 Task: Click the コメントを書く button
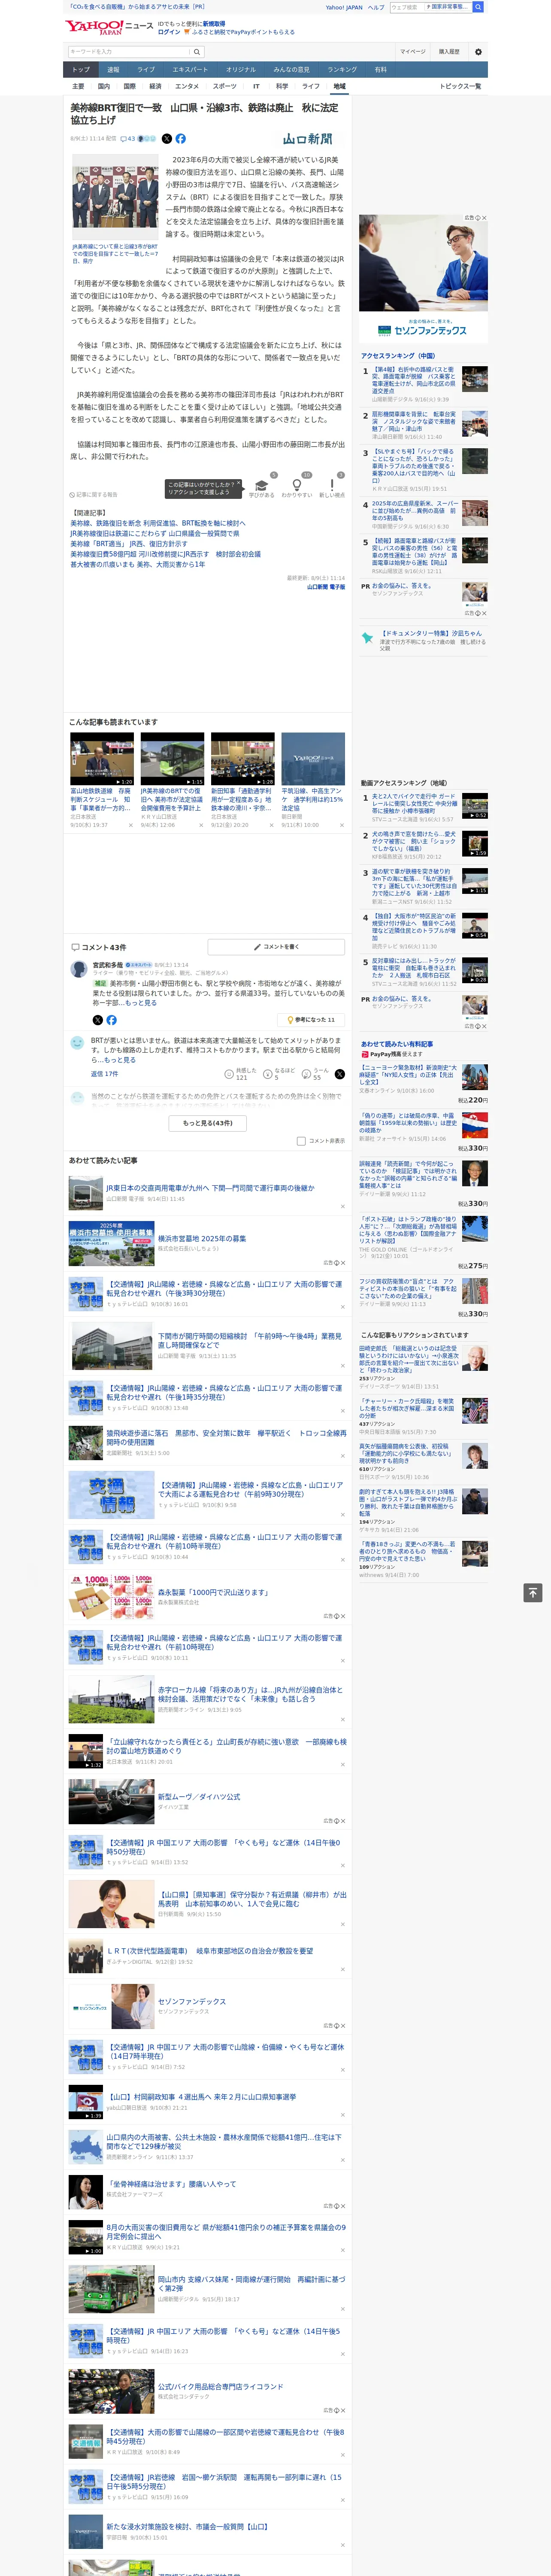[276, 947]
